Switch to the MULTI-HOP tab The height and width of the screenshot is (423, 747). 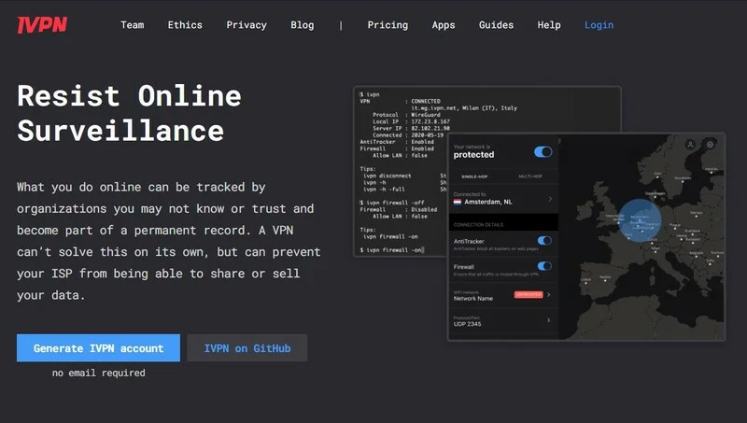click(x=530, y=176)
